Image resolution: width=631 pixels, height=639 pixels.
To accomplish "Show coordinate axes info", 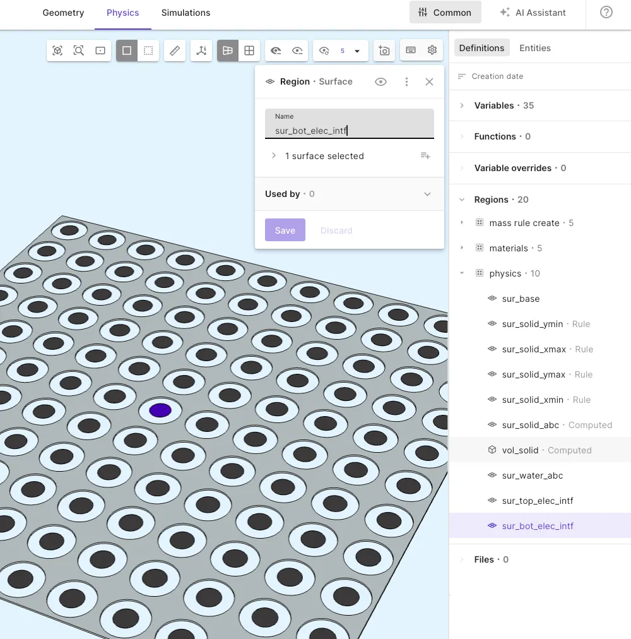I will (201, 51).
